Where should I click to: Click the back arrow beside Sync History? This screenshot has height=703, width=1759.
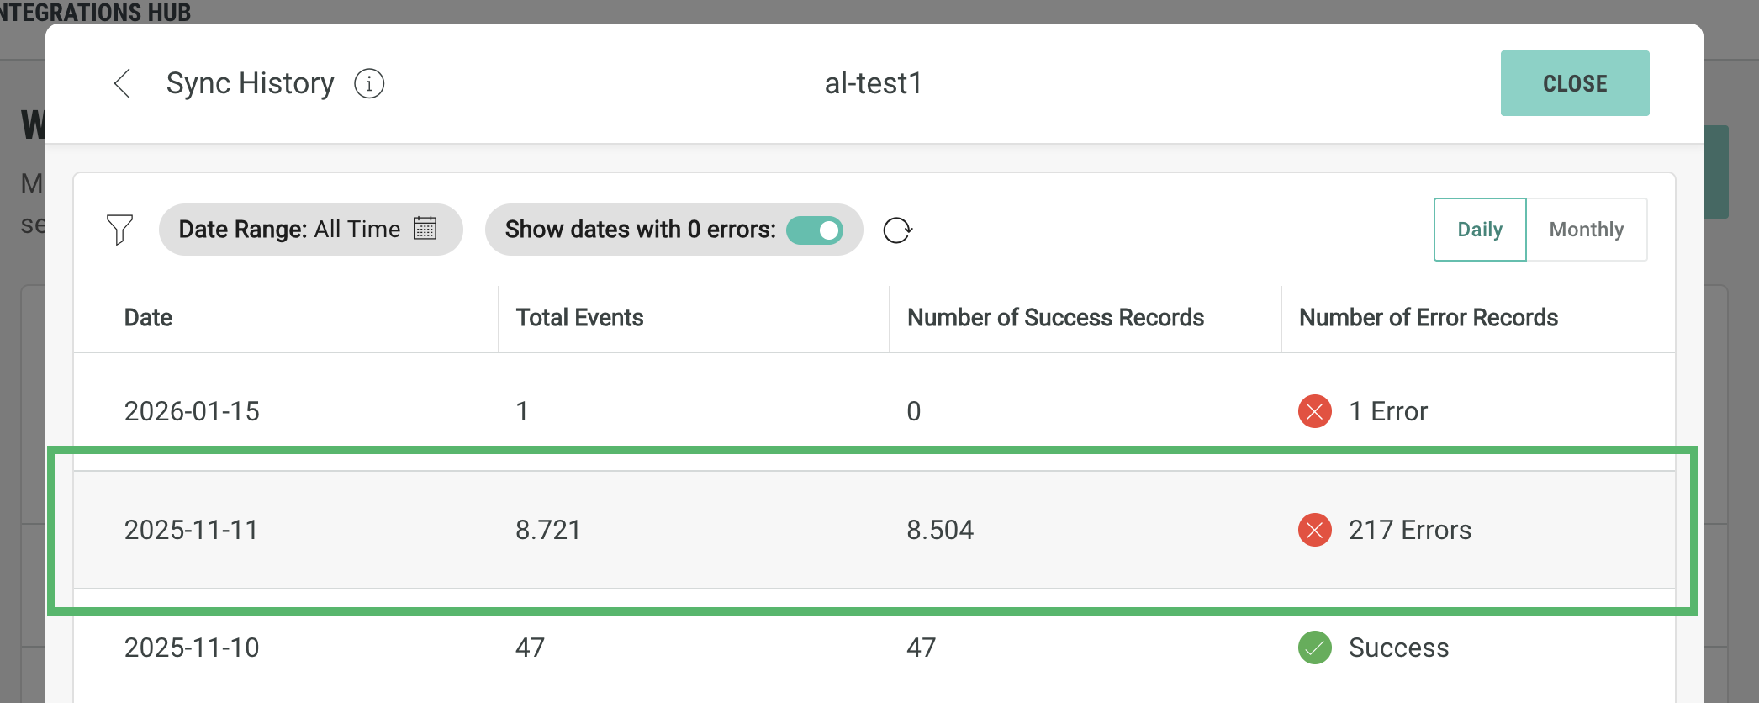pyautogui.click(x=123, y=83)
